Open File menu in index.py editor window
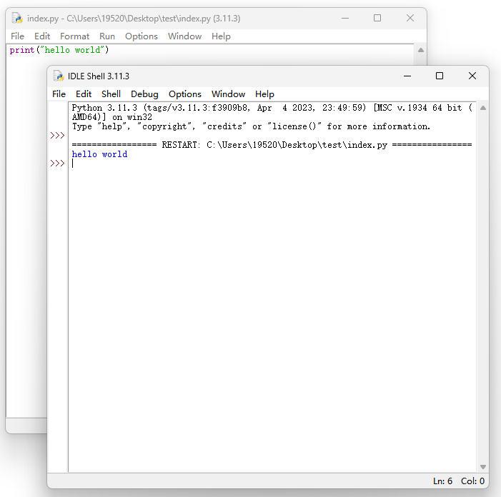The image size is (501, 497). [x=17, y=36]
